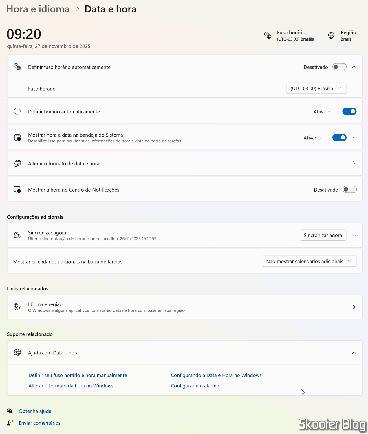This screenshot has width=368, height=434.
Task: Toggle Mostrar hora e data na bandeja switch
Action: [339, 137]
